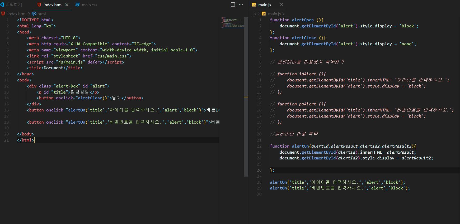Split the editor to the right
This screenshot has height=224, width=460.
tap(233, 4)
